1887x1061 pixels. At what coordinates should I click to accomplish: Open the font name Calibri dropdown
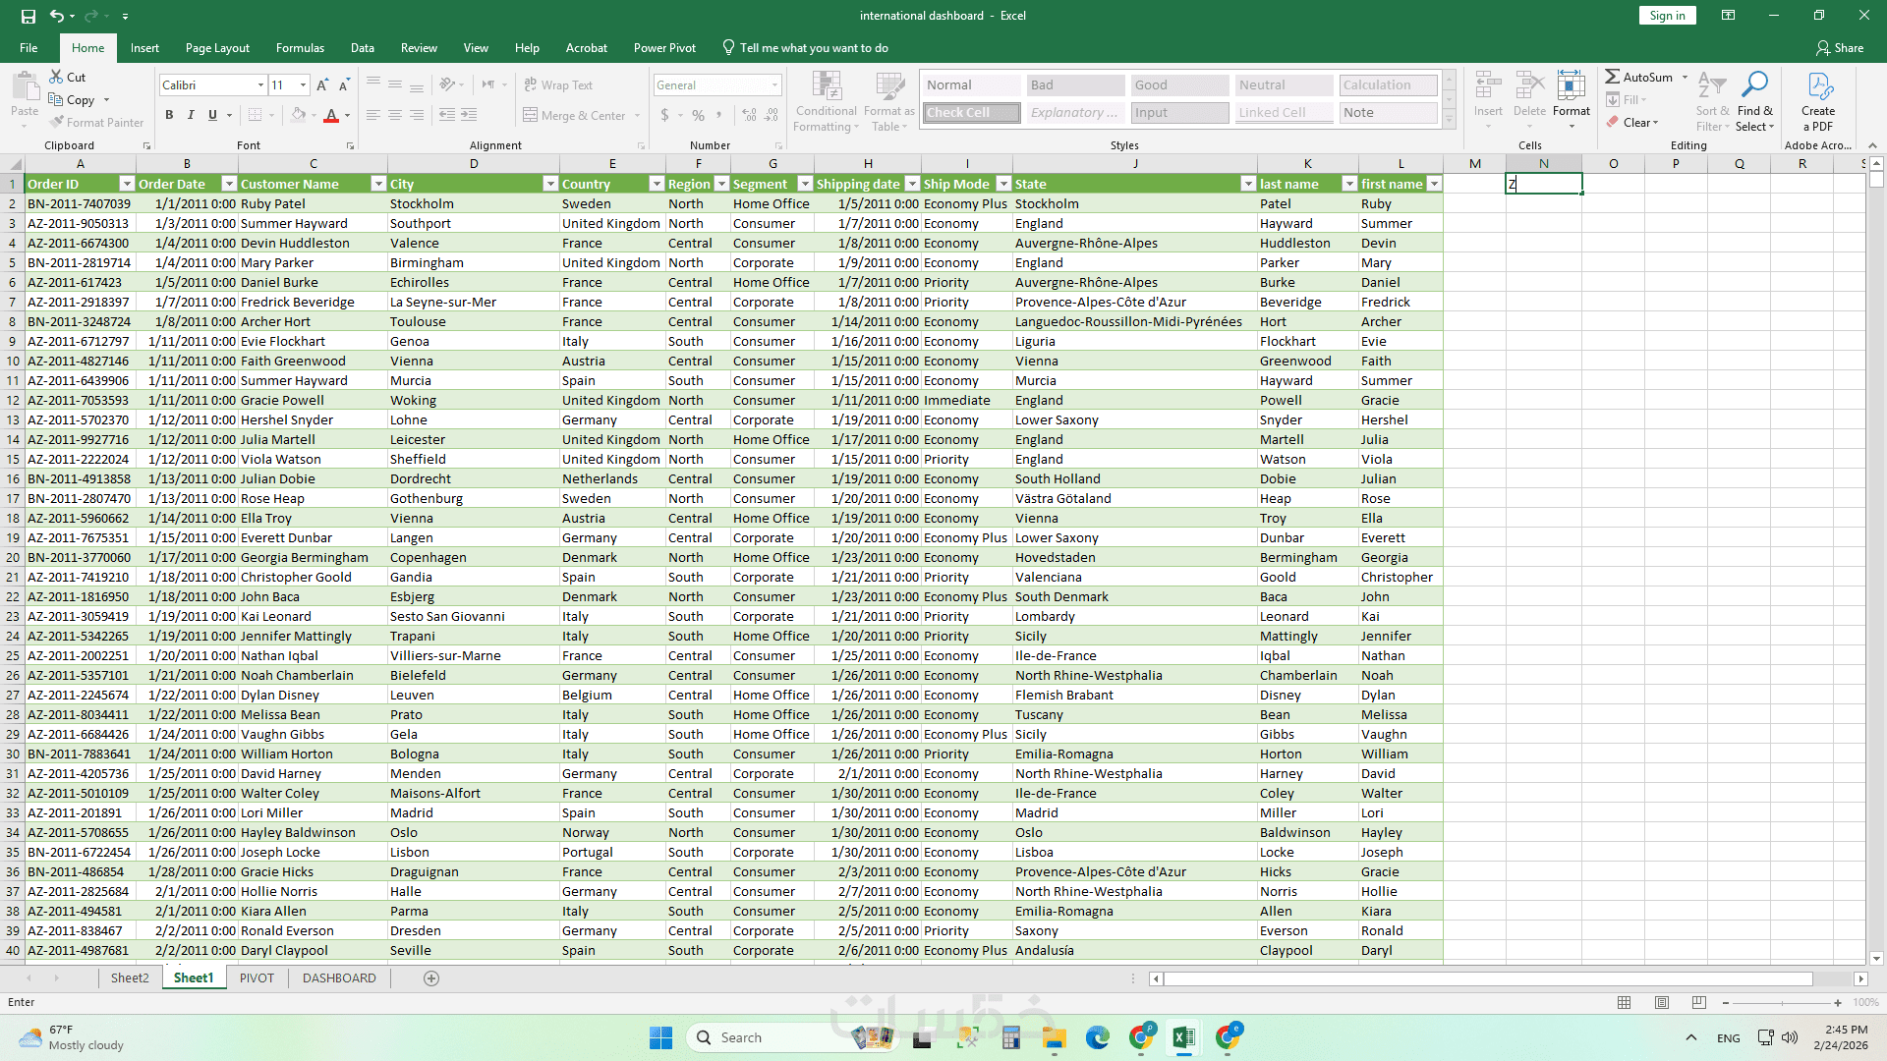point(260,85)
